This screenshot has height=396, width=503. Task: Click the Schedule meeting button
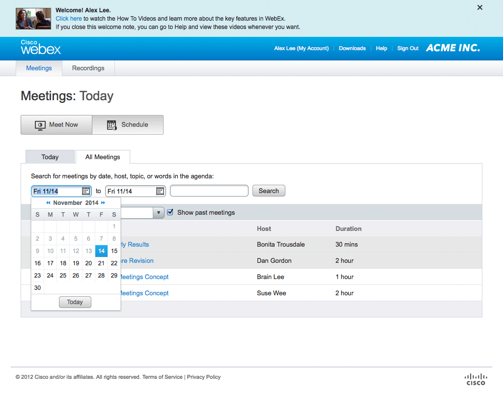coord(128,125)
